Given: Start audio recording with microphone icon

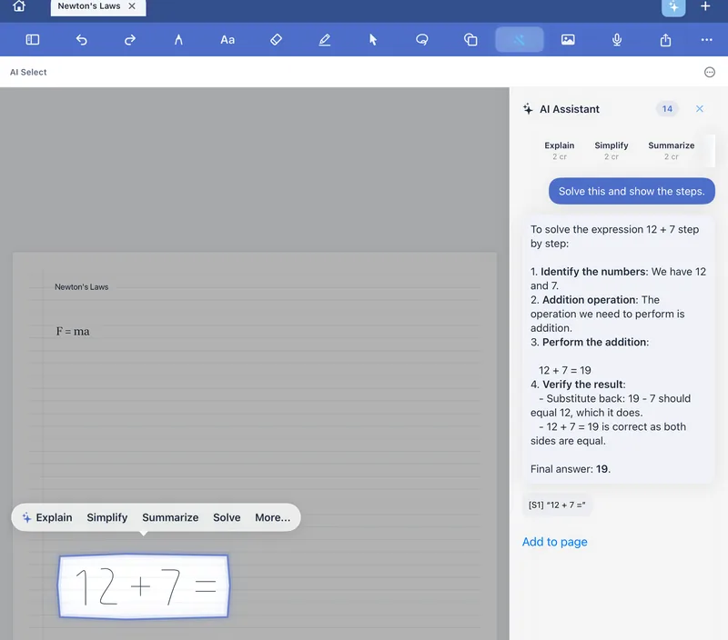Looking at the screenshot, I should [x=617, y=40].
